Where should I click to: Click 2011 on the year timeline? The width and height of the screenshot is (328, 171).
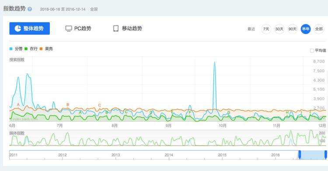14,155
